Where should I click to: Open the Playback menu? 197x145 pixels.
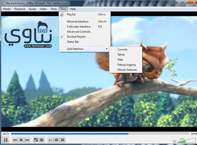click(x=20, y=9)
